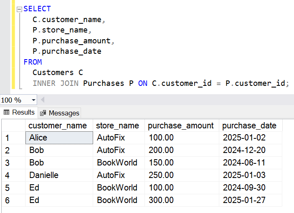The image size is (294, 213).
Task: Place cursor on the FROM keyword
Action: (33, 62)
